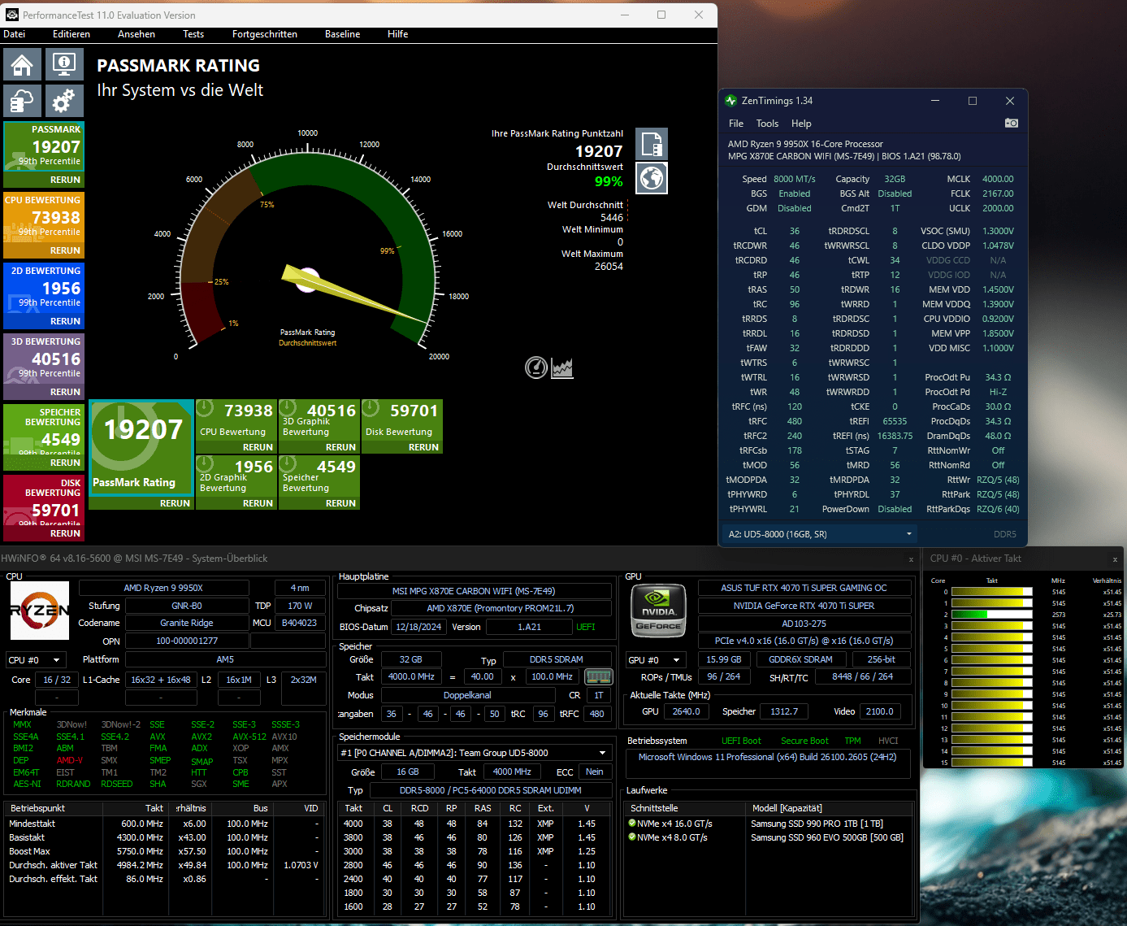The width and height of the screenshot is (1127, 926).
Task: Click the 8000 MT/s Speed value in ZenTimings
Action: (794, 179)
